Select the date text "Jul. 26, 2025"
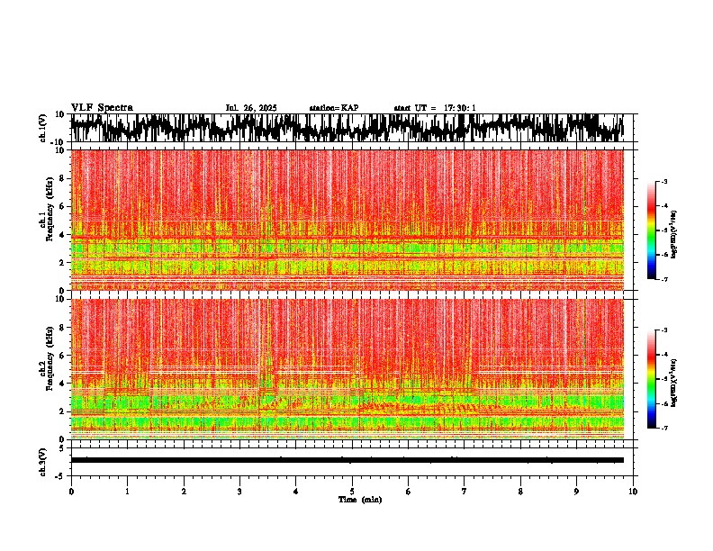The image size is (713, 551). pos(251,108)
